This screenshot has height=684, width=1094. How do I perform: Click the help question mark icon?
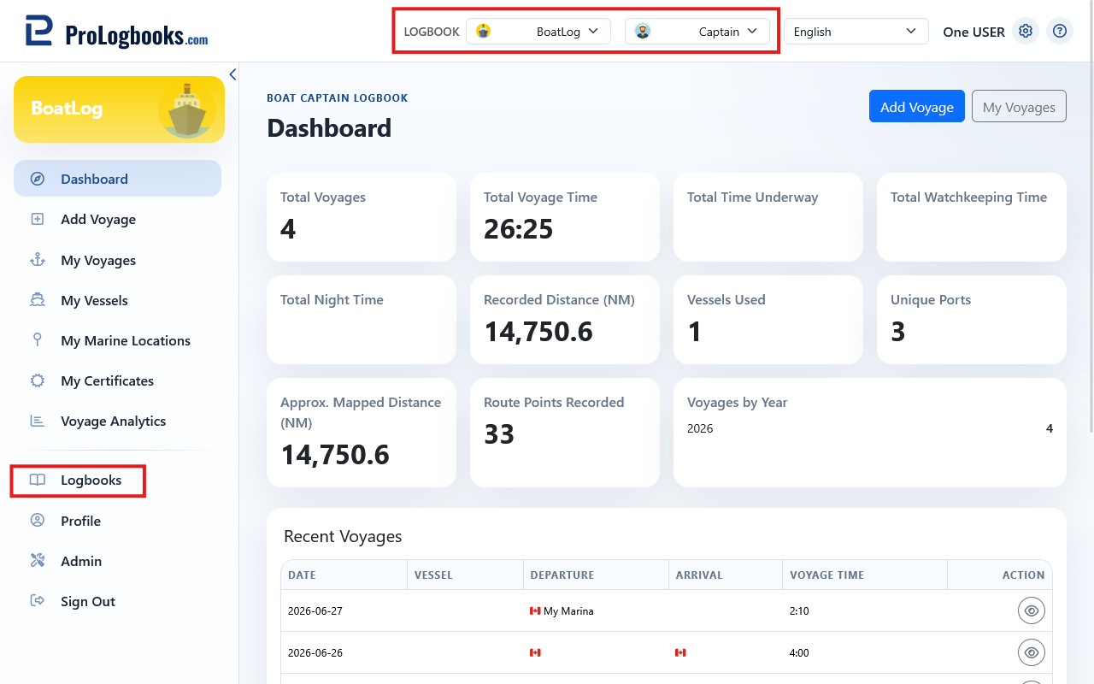[x=1060, y=32]
